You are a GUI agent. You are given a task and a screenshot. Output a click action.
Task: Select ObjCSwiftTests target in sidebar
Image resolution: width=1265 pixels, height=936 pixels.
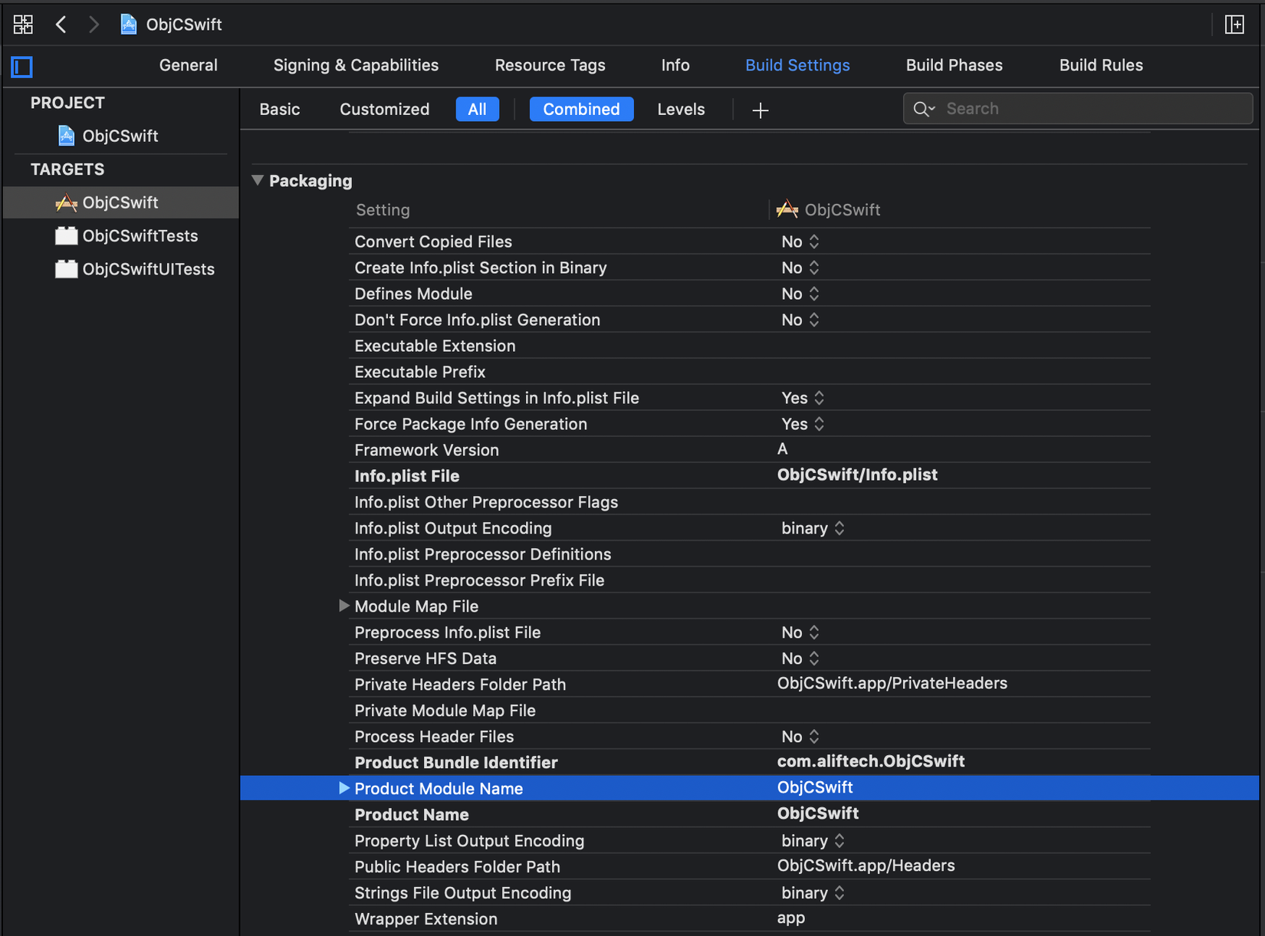(140, 236)
